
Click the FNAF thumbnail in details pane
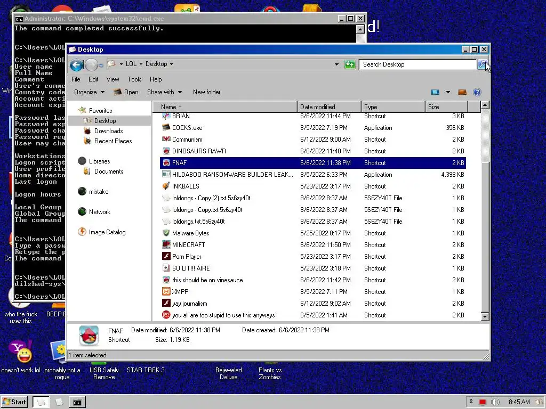coord(89,336)
